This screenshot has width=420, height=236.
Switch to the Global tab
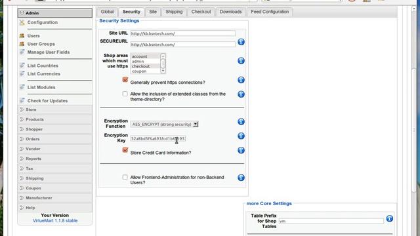[x=107, y=12]
